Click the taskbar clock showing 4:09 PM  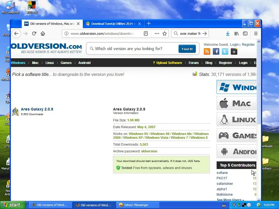tap(269, 205)
